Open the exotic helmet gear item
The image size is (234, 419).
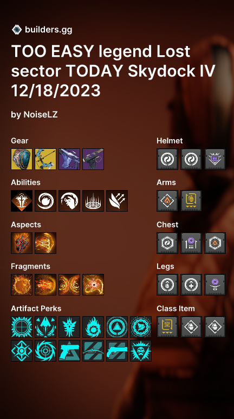click(22, 159)
